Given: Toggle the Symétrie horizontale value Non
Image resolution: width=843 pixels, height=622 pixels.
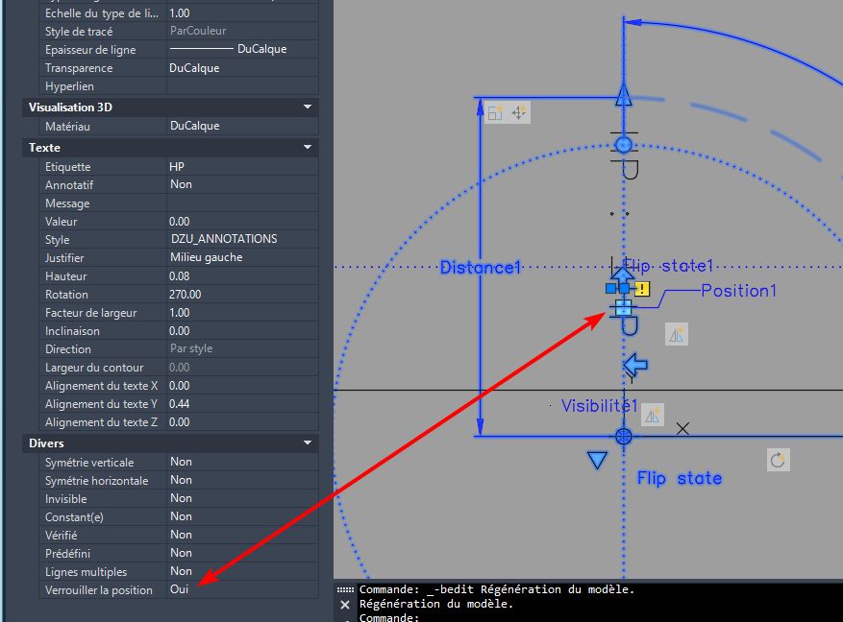Looking at the screenshot, I should click(242, 480).
